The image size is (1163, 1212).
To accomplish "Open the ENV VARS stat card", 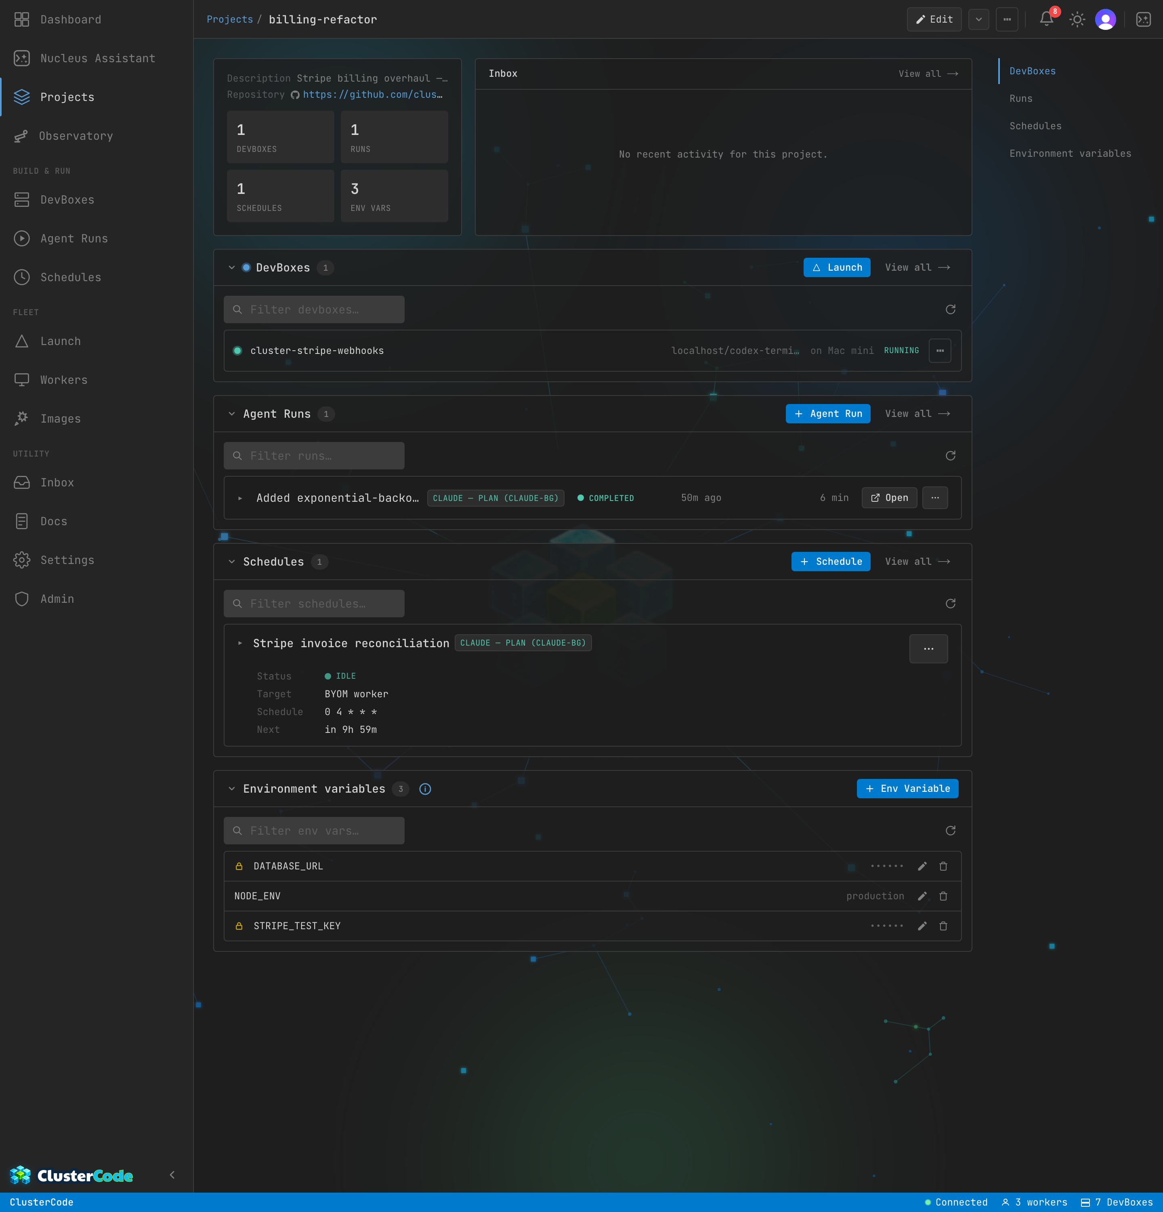I will 394,196.
